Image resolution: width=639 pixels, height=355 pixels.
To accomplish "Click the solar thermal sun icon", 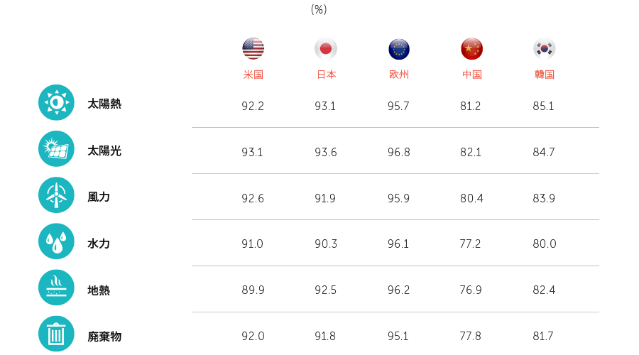I will pos(56,102).
